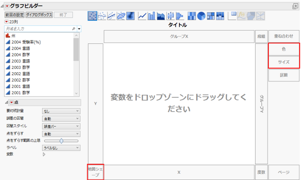Click the star icon at window corner
The width and height of the screenshot is (301, 180).
(295, 6)
